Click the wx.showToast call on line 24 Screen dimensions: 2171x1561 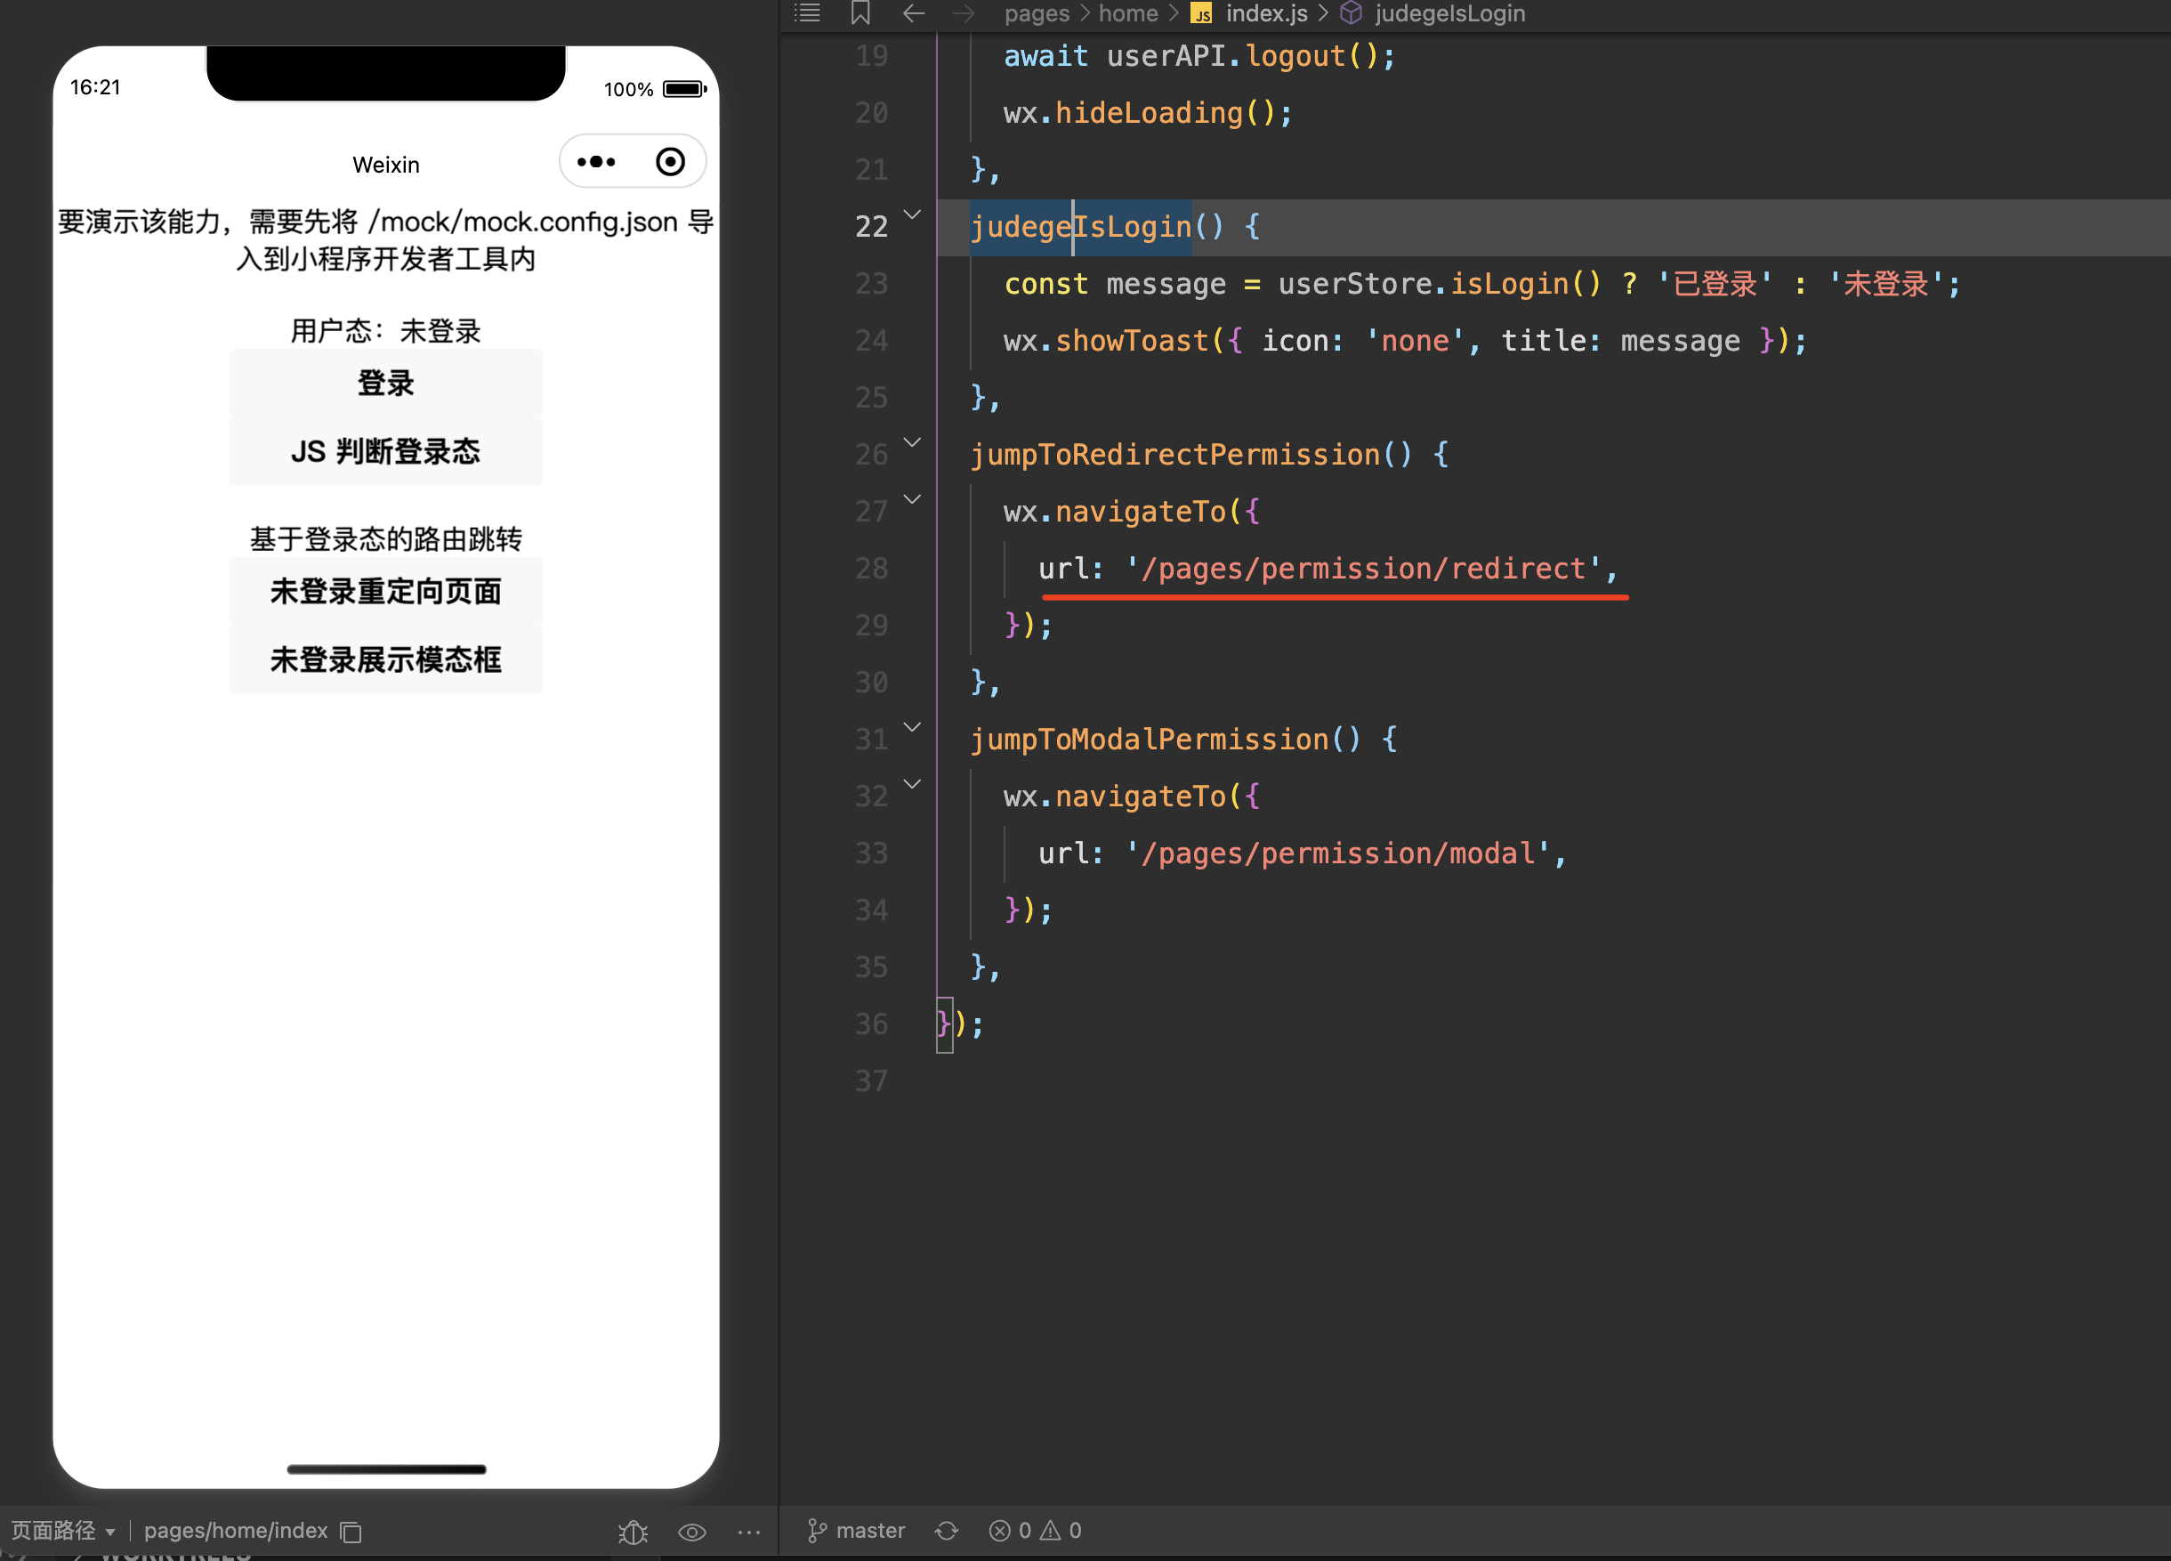click(x=1405, y=341)
